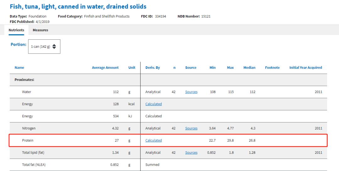This screenshot has height=171, width=339.
Task: Open the Sources link in the Nitrogen row
Action: [191, 128]
